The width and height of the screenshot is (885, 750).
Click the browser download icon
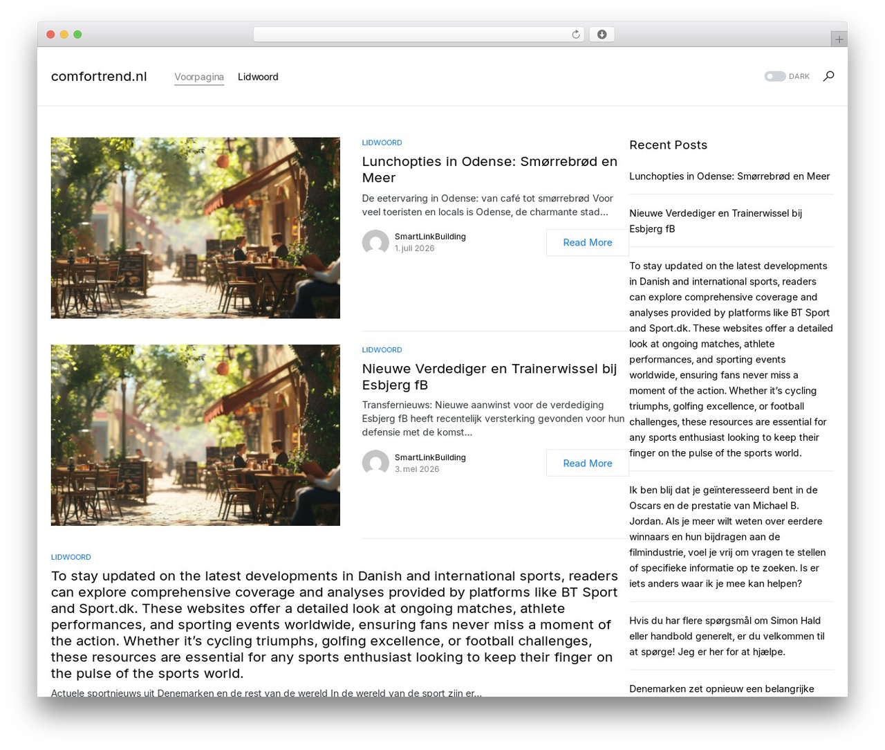pyautogui.click(x=602, y=35)
